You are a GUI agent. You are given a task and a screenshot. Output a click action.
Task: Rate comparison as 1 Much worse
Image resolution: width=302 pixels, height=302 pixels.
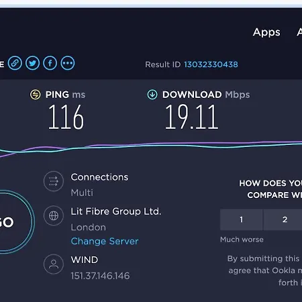click(x=241, y=219)
